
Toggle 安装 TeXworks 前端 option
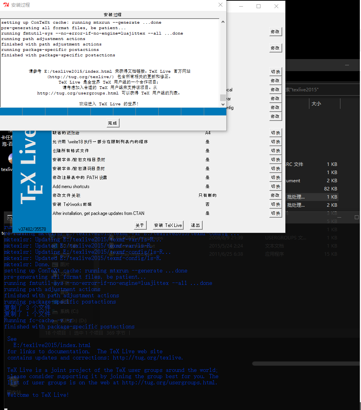click(x=275, y=204)
